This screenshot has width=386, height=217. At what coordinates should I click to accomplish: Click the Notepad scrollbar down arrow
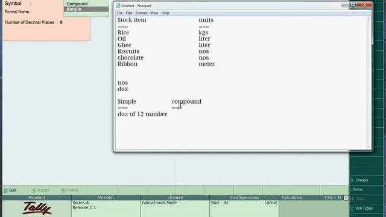tap(369, 146)
